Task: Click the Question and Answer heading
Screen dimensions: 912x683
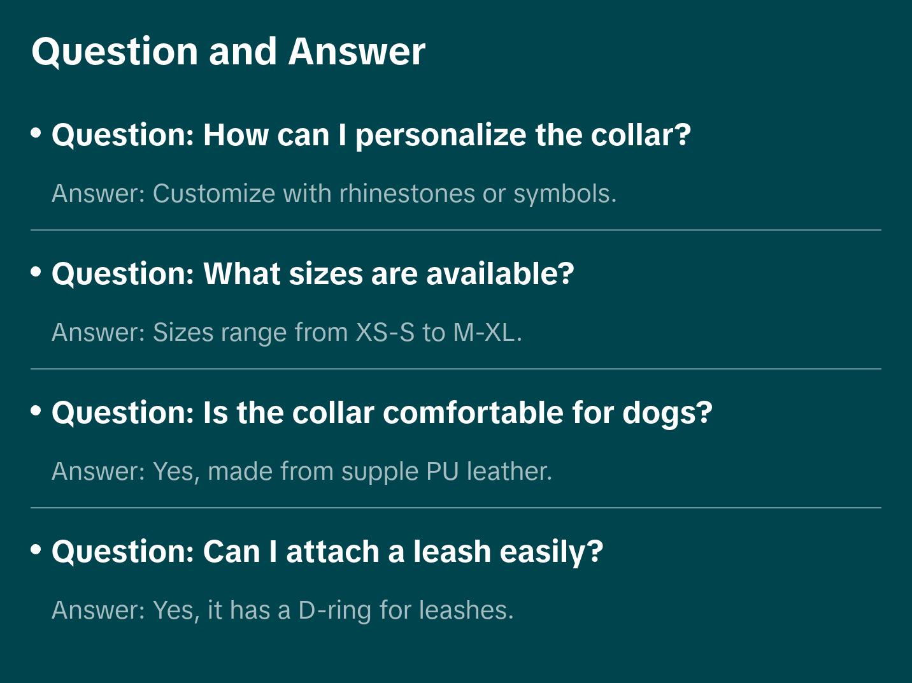Action: pyautogui.click(x=228, y=51)
